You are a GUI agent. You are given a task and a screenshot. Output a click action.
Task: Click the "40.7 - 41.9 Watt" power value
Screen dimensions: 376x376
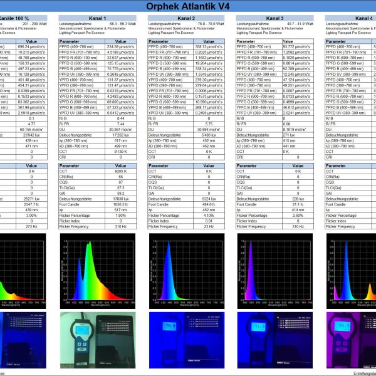pyautogui.click(x=300, y=24)
